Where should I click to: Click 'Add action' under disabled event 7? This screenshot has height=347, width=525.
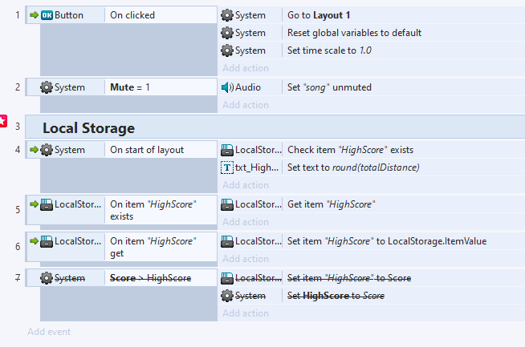[246, 313]
